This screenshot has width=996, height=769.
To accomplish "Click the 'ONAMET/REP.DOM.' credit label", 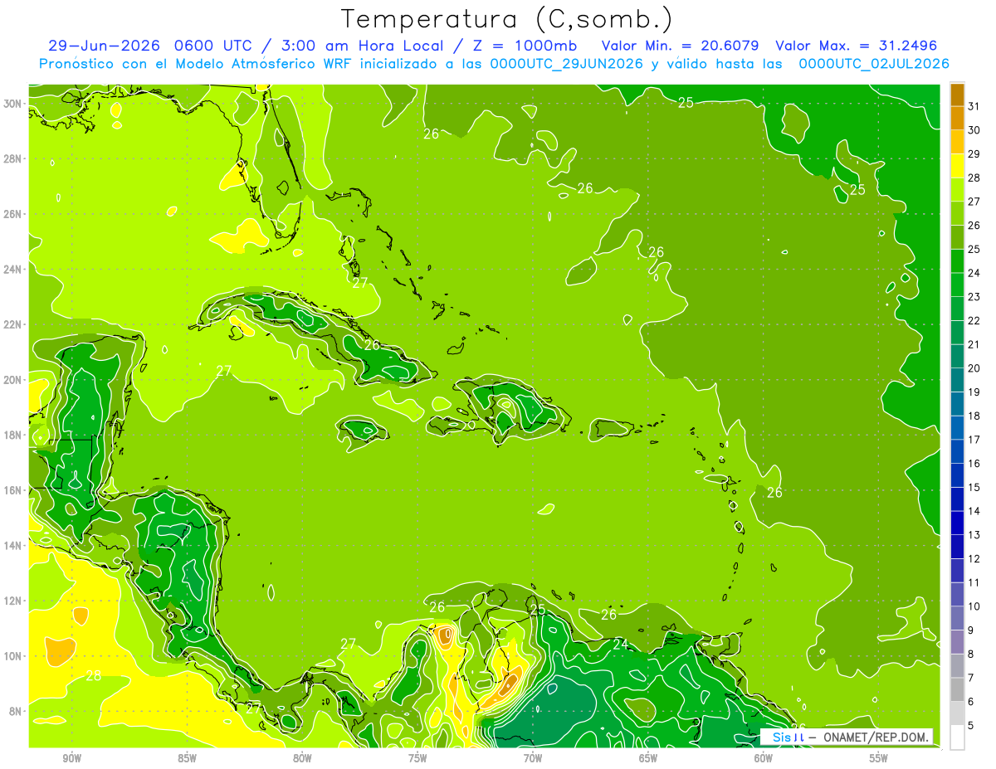I will 876,737.
